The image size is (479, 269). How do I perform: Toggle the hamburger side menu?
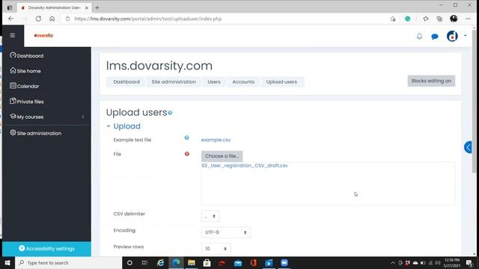12,35
